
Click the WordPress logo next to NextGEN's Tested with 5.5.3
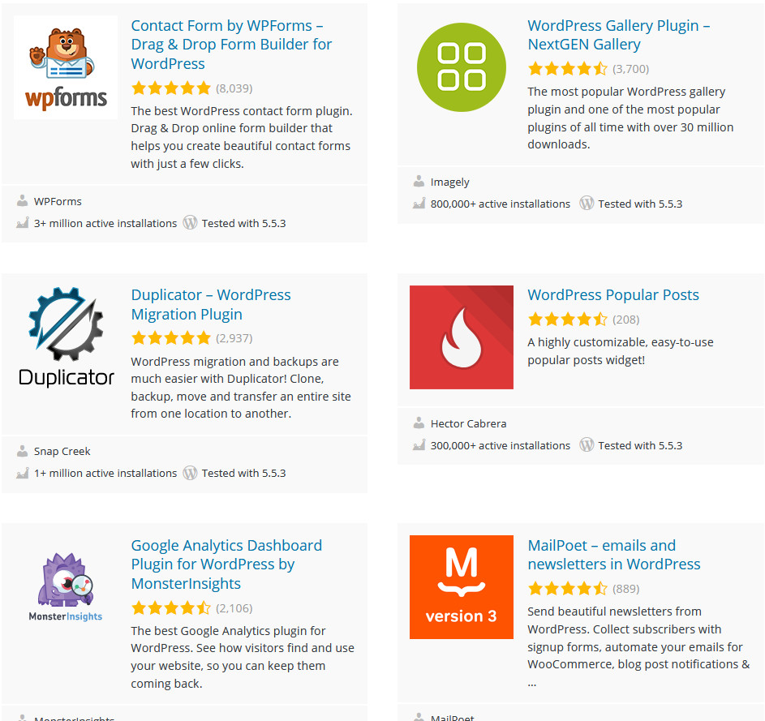pyautogui.click(x=587, y=204)
